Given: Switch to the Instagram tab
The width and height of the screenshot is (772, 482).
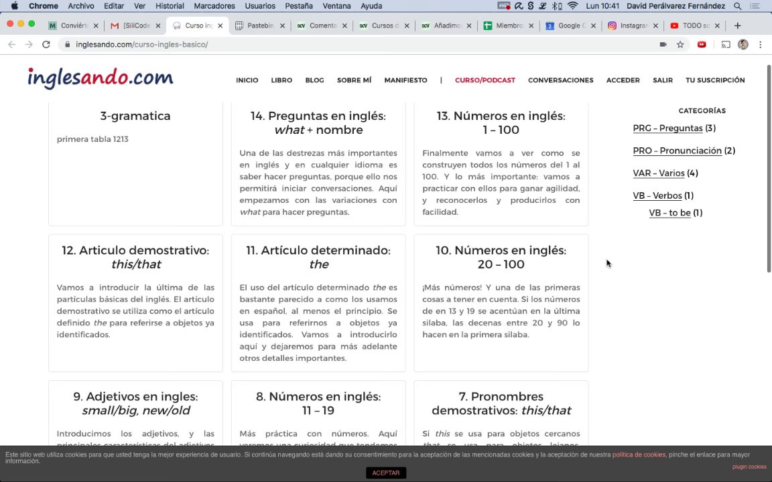Looking at the screenshot, I should [633, 25].
